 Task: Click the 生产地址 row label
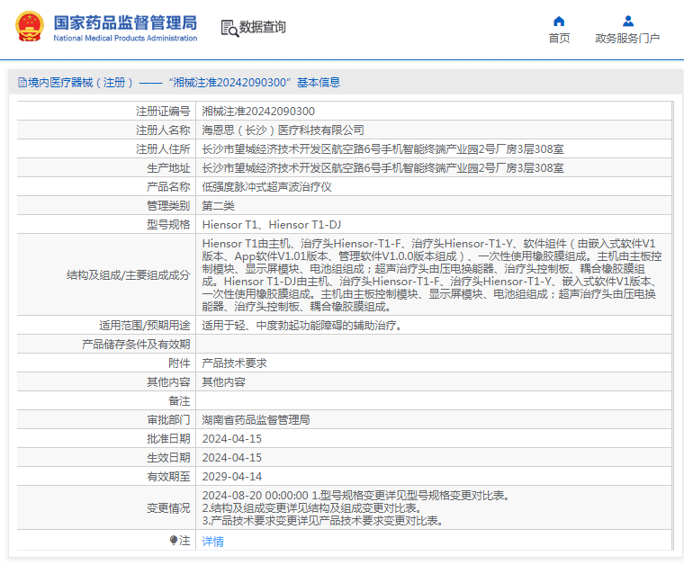pyautogui.click(x=168, y=168)
